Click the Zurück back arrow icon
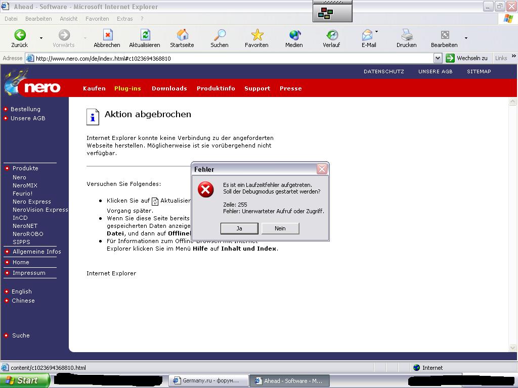 20,35
